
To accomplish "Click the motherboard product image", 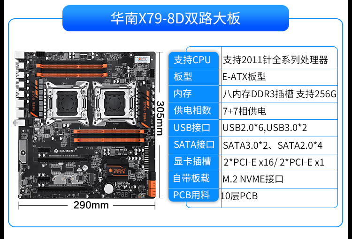I will 85,125.
